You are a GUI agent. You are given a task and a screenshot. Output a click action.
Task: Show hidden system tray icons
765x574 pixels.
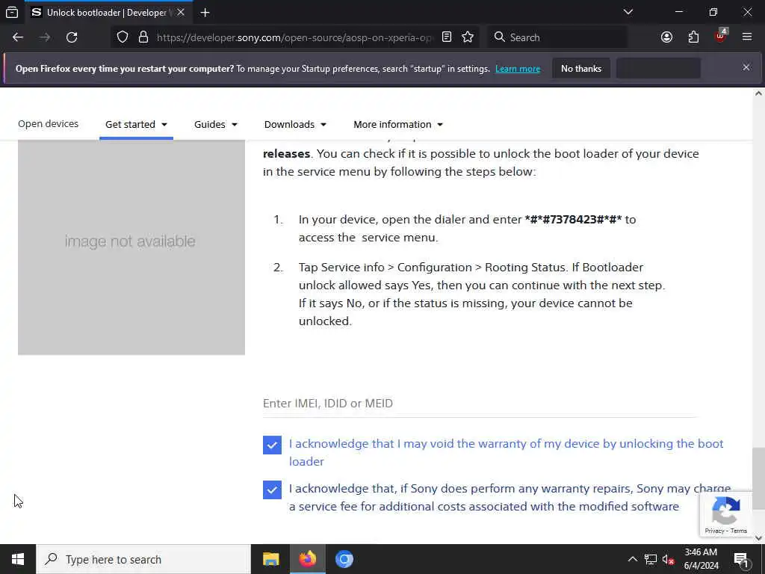tap(632, 559)
